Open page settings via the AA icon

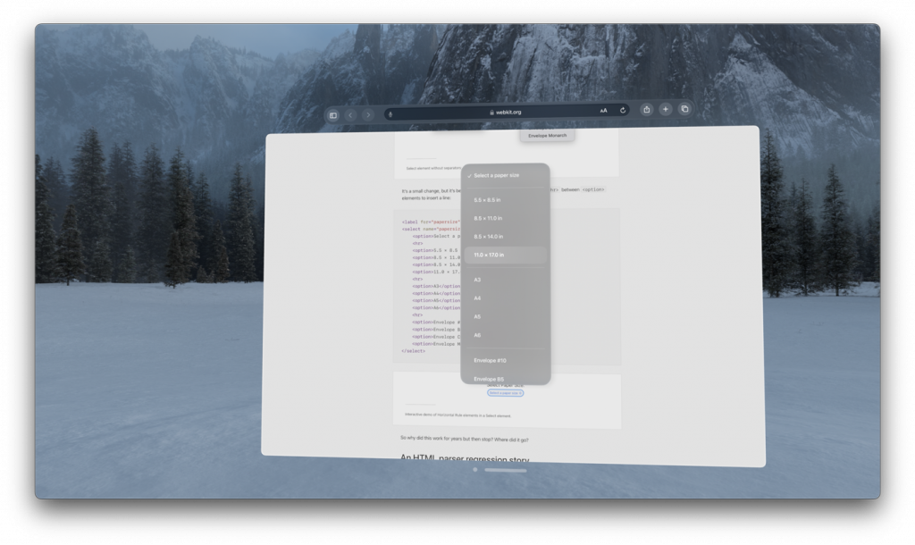tap(604, 111)
